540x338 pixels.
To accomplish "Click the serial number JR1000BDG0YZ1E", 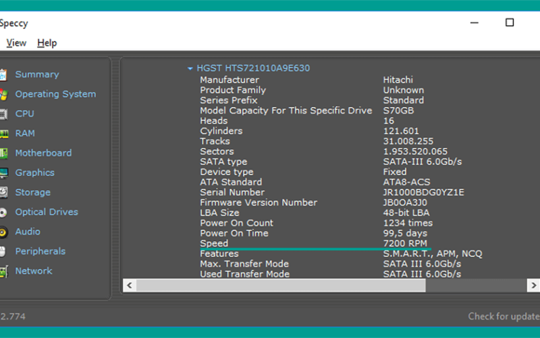I will click(424, 193).
